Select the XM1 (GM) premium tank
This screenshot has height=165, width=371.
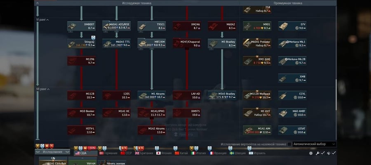click(257, 61)
